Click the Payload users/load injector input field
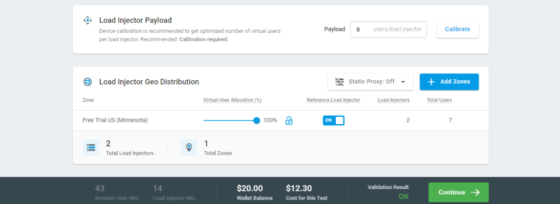Viewport: 560px width, 204px height. (388, 29)
